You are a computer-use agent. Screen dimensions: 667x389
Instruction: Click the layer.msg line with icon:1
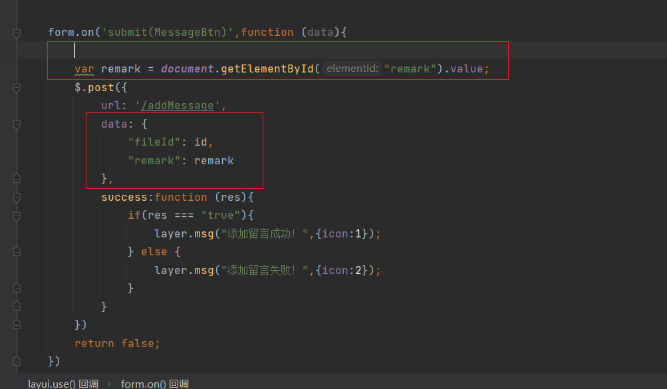coord(267,234)
